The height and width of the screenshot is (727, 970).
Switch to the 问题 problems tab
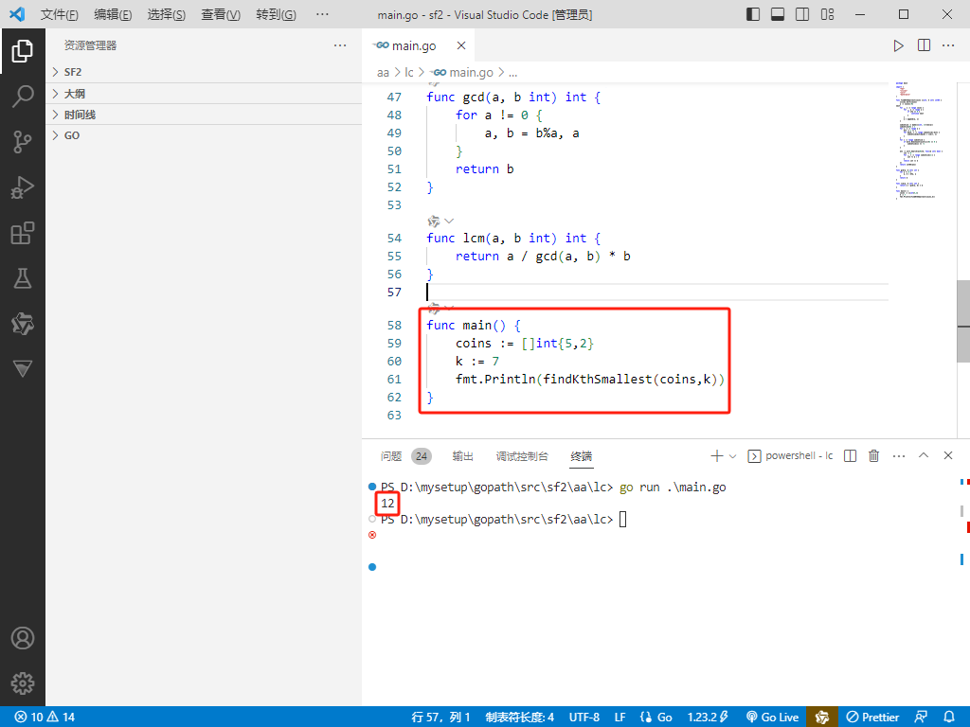(x=391, y=456)
